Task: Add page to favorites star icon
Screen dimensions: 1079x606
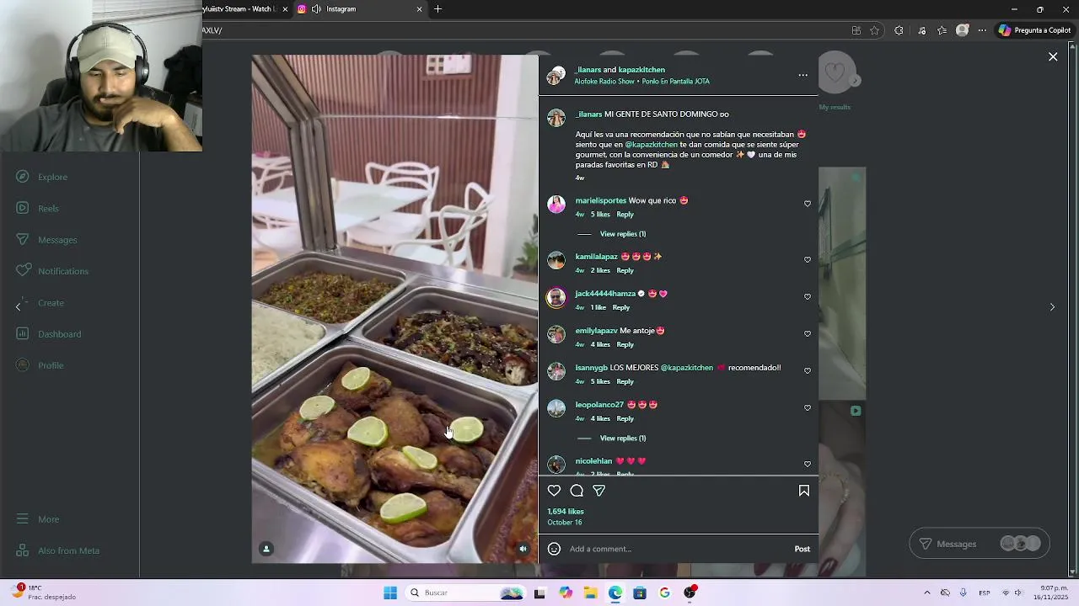Action: 875,30
